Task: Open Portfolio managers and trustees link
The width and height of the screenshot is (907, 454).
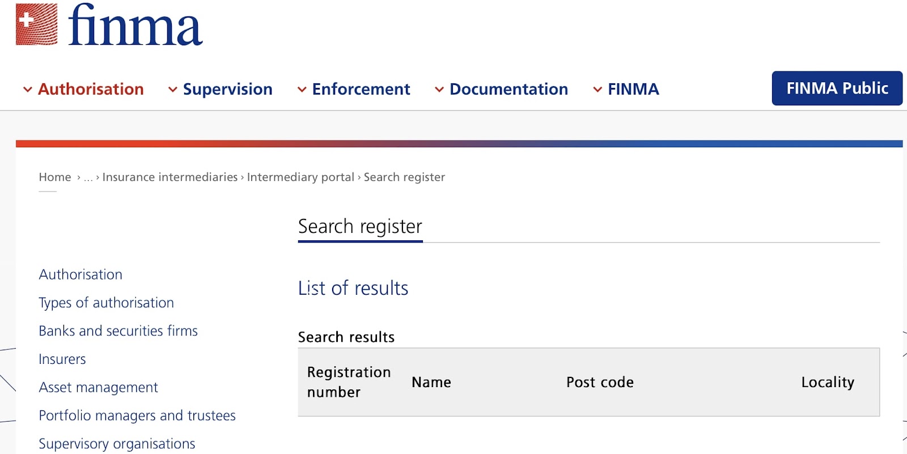Action: point(137,415)
